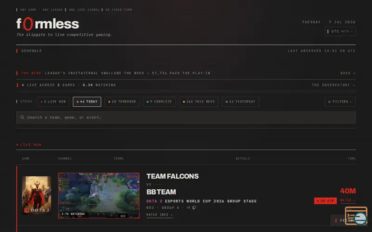Screen dimensions: 372x232
Task: Click the Channel column header
Action: (65, 159)
